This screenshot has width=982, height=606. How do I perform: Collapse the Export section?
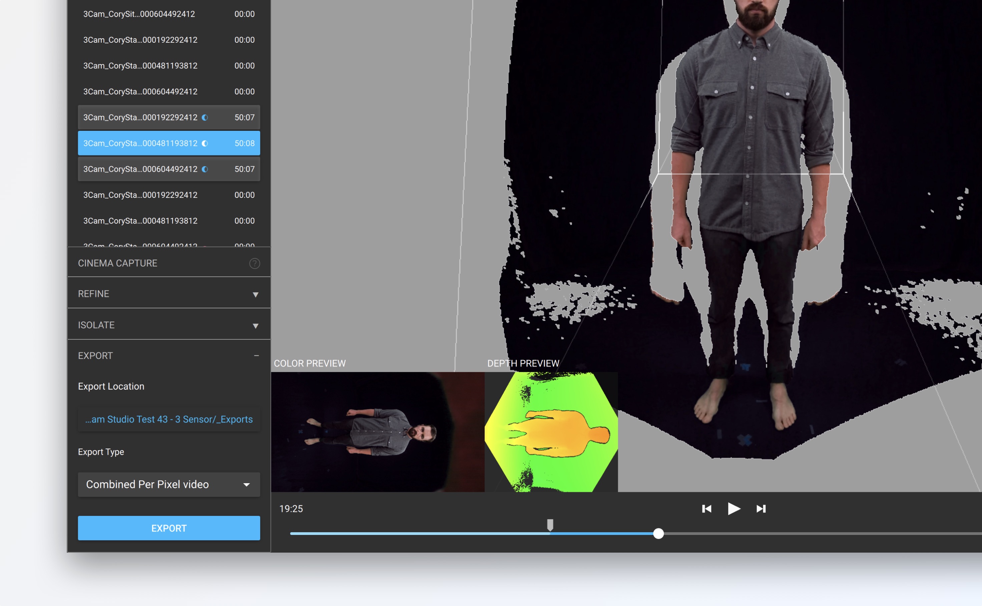(x=256, y=355)
